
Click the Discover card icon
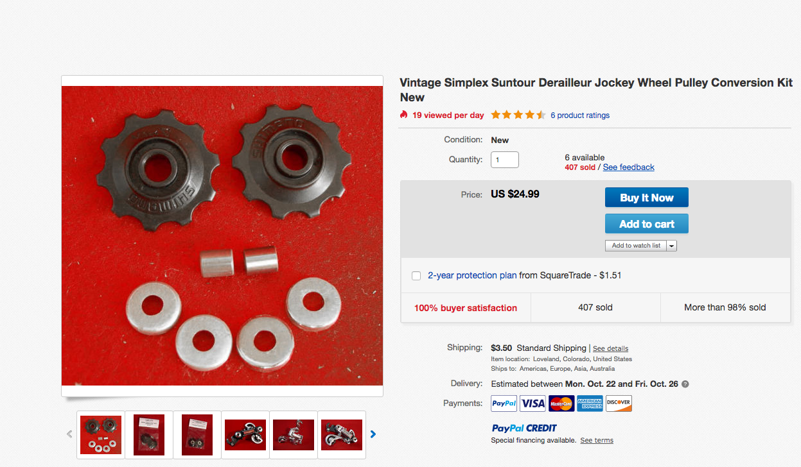(619, 403)
